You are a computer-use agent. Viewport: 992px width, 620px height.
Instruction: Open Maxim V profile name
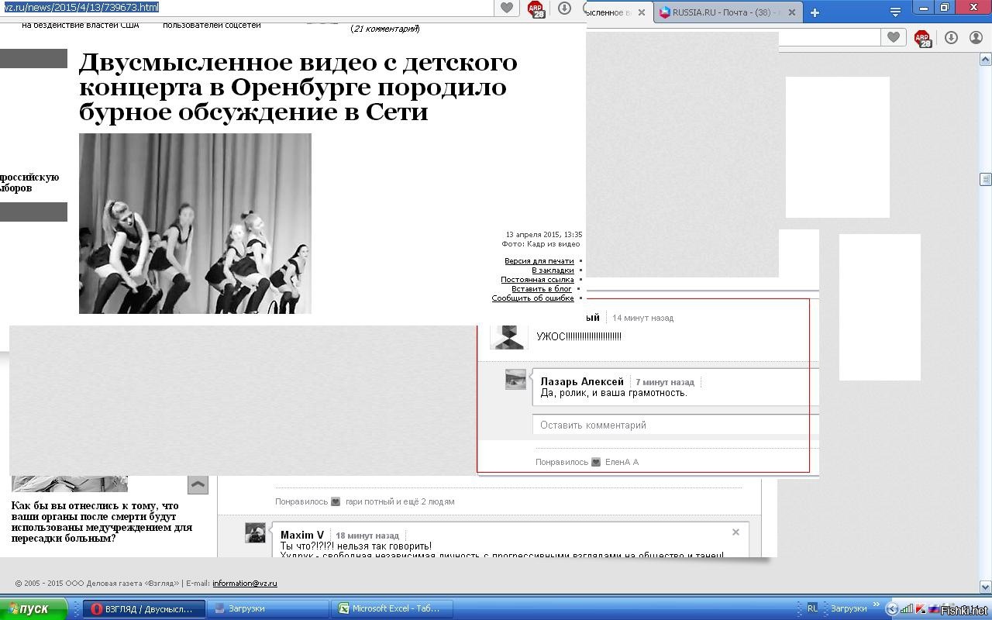302,535
